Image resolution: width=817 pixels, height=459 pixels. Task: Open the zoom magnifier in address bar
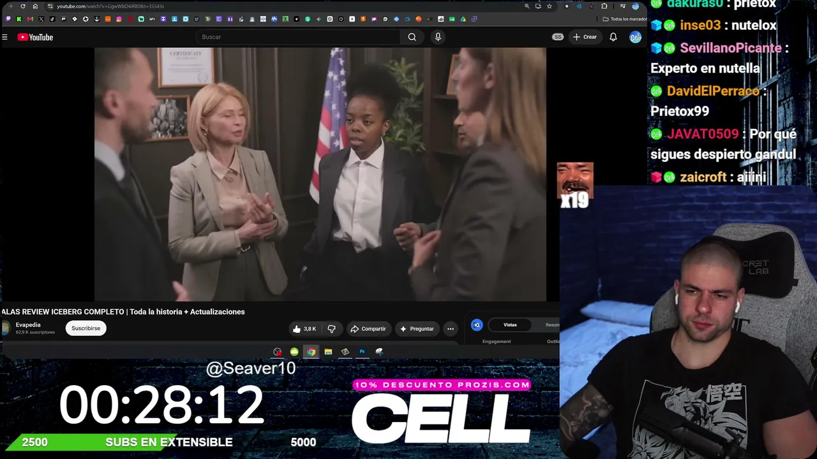point(527,6)
